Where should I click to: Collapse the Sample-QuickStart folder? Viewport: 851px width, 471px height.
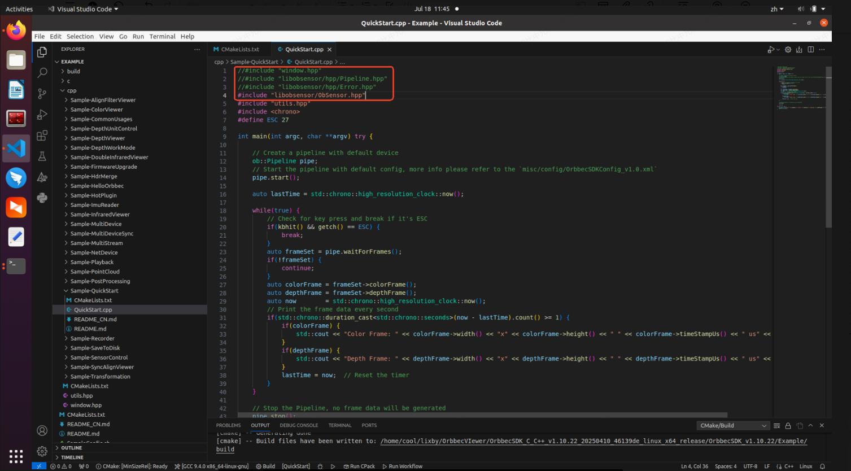point(94,291)
